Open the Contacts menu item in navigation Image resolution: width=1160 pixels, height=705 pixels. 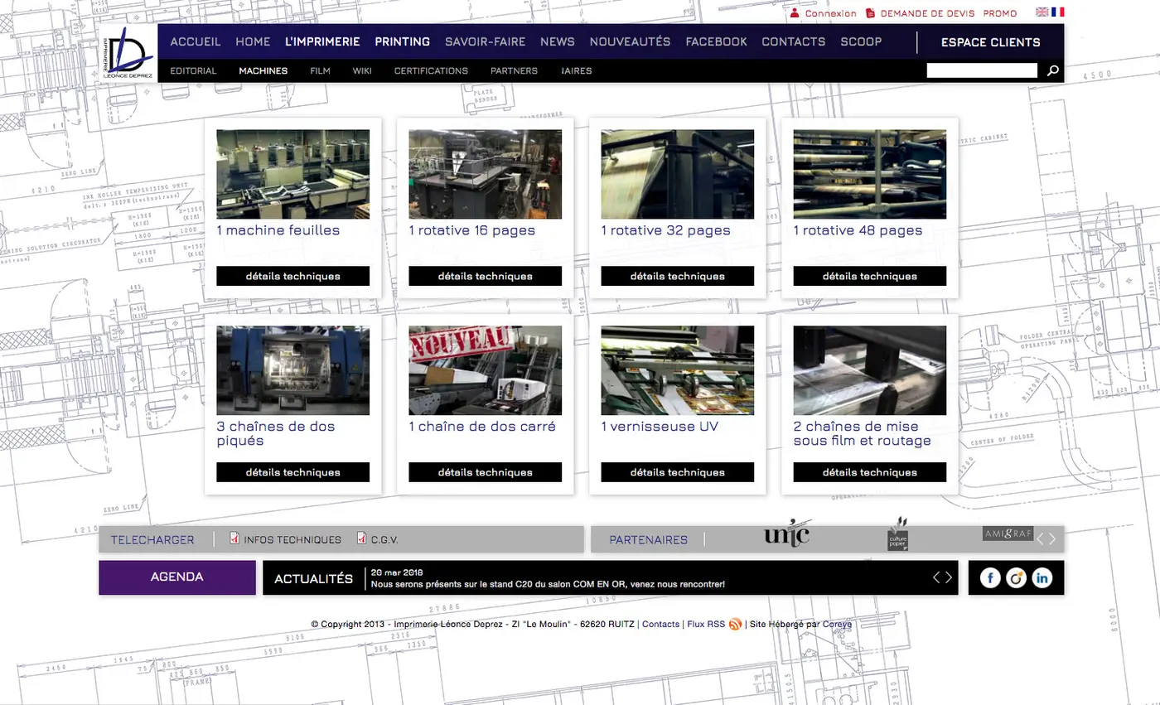tap(794, 41)
